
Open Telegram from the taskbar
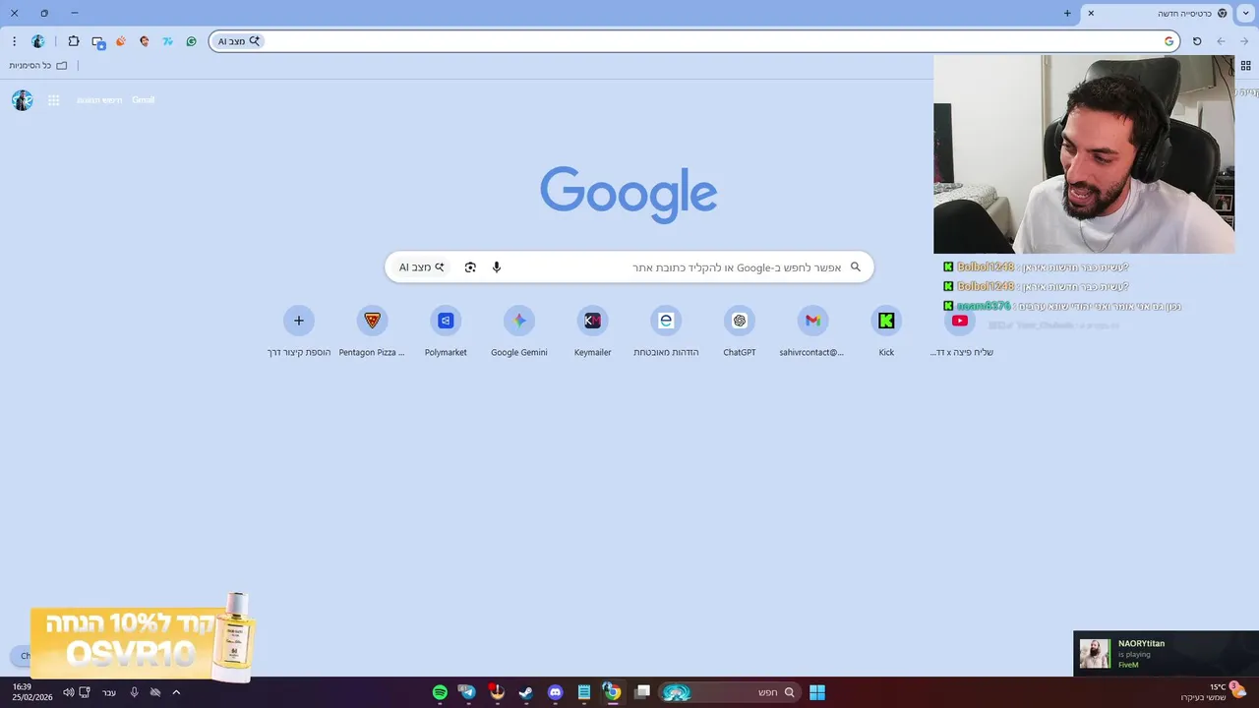tap(468, 692)
